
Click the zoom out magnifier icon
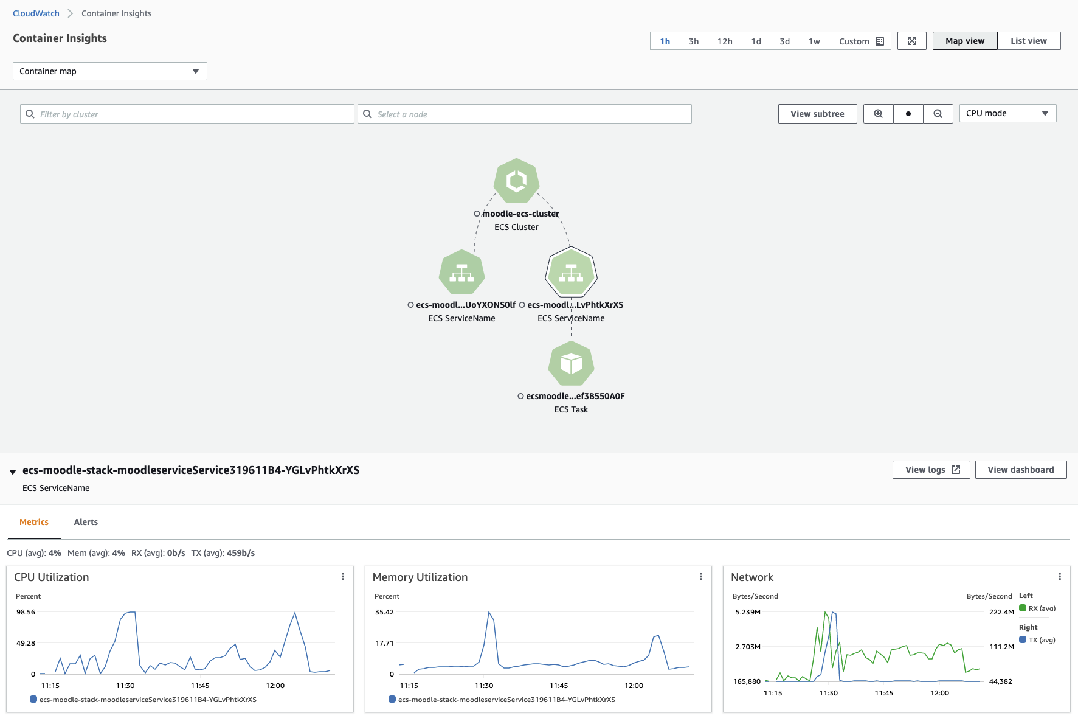point(938,114)
